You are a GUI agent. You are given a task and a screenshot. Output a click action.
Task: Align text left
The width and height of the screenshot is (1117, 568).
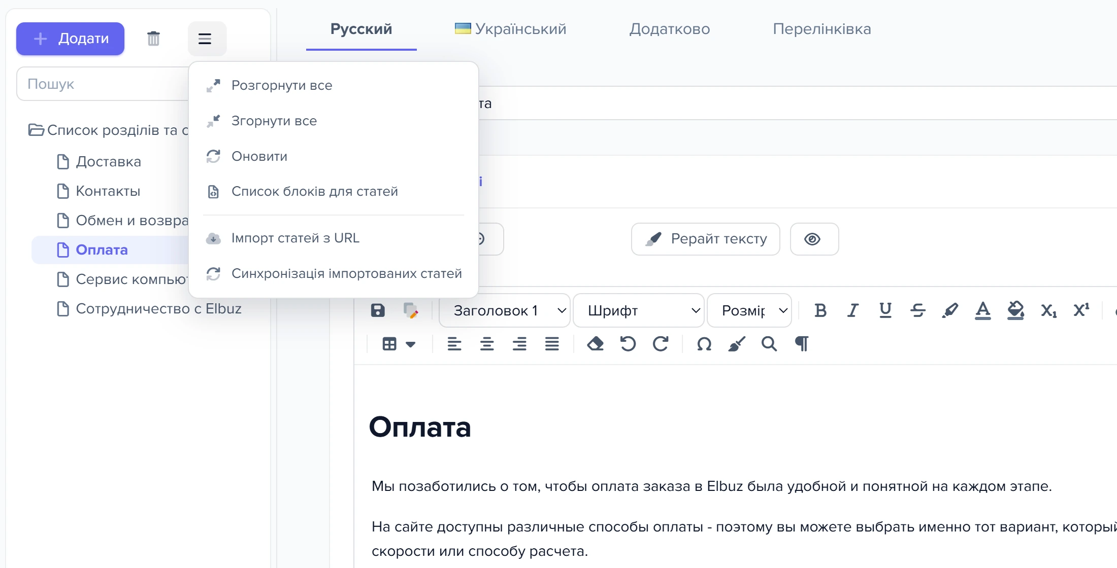coord(454,344)
